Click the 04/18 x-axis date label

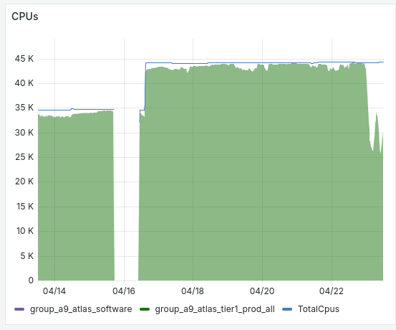click(x=193, y=291)
